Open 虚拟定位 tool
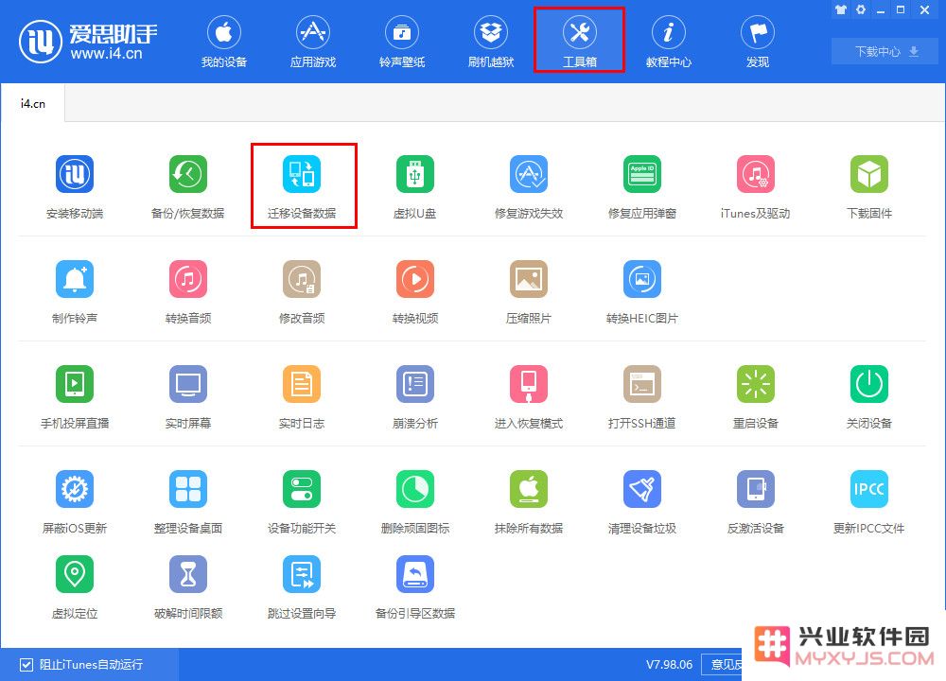Image resolution: width=946 pixels, height=681 pixels. pyautogui.click(x=75, y=587)
